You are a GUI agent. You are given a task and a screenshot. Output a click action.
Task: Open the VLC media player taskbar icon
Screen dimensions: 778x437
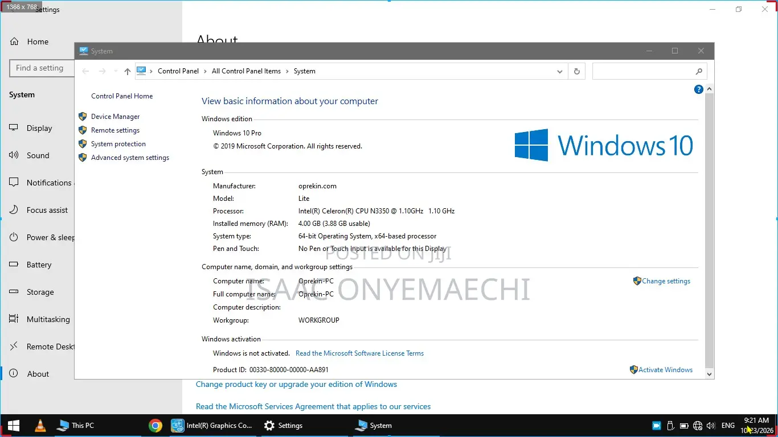[40, 426]
